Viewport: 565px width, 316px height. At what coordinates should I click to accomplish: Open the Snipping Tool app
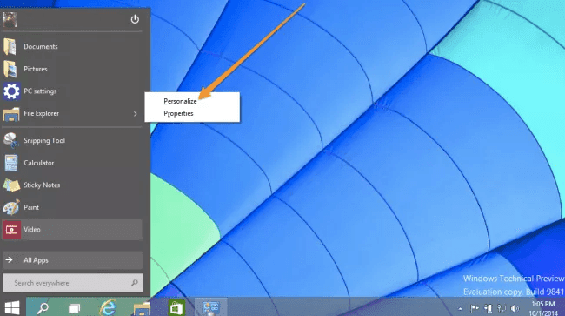(x=72, y=141)
